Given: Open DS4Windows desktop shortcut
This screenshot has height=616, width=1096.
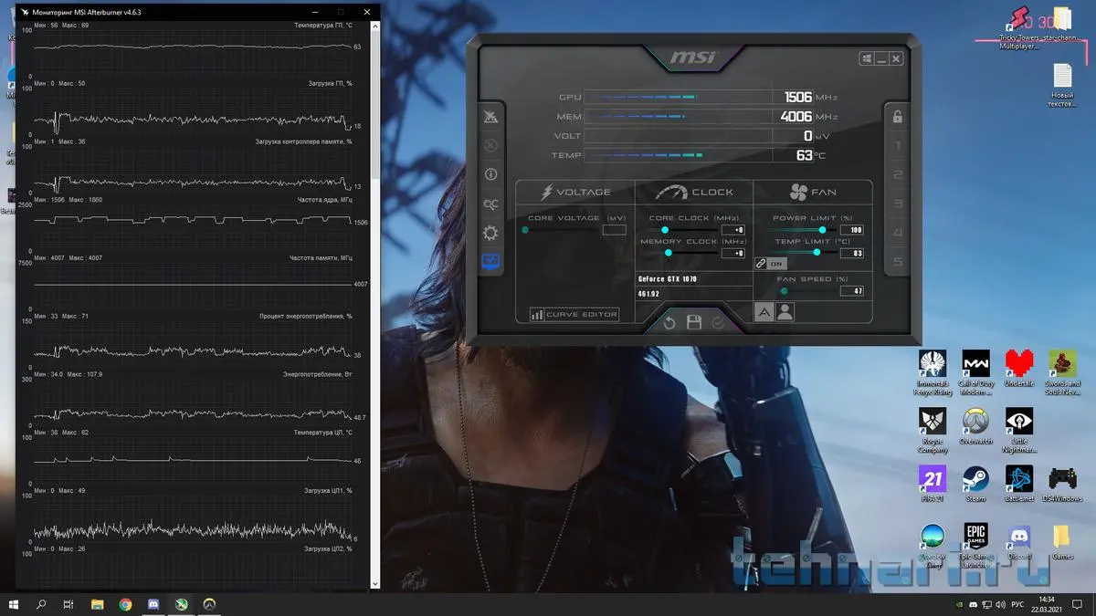Looking at the screenshot, I should (x=1062, y=484).
